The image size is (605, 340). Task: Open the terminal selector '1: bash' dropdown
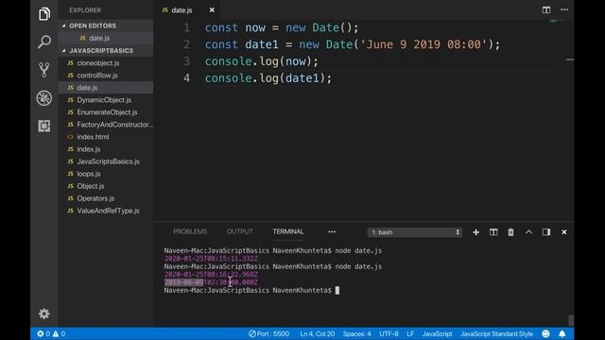pos(414,232)
